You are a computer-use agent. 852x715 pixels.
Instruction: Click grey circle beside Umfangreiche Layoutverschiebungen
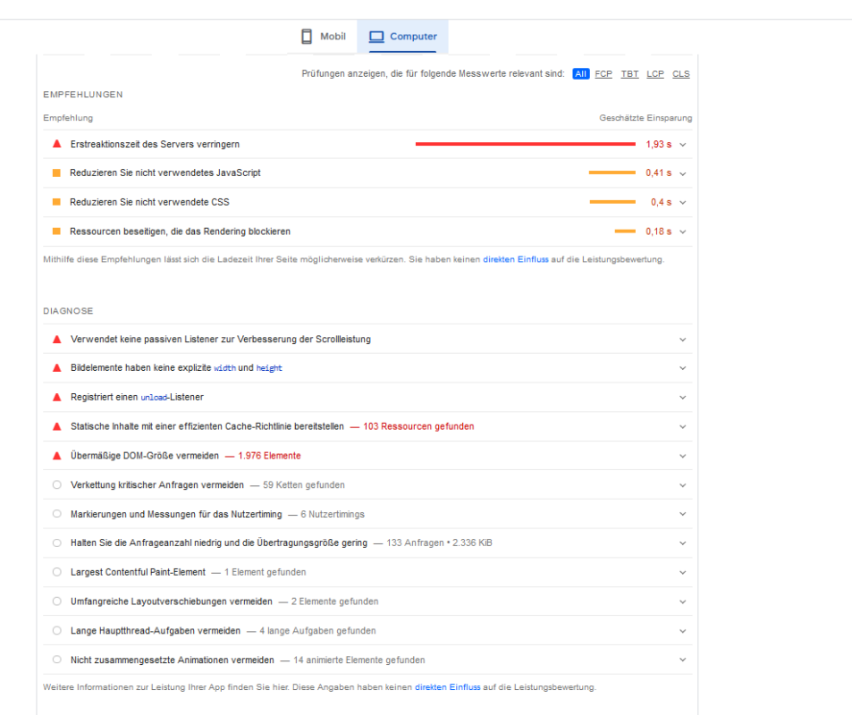click(x=56, y=601)
